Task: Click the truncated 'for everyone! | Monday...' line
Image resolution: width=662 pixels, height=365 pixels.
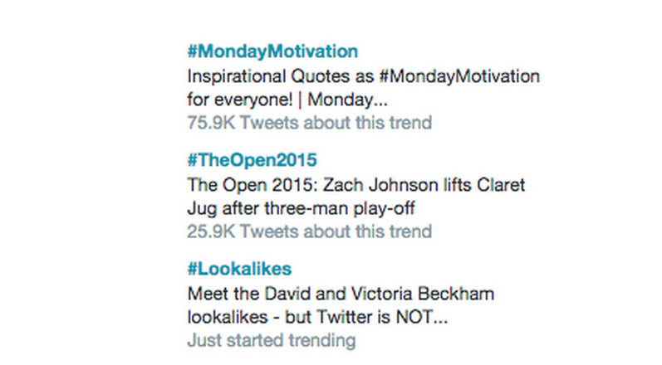Action: (x=287, y=100)
